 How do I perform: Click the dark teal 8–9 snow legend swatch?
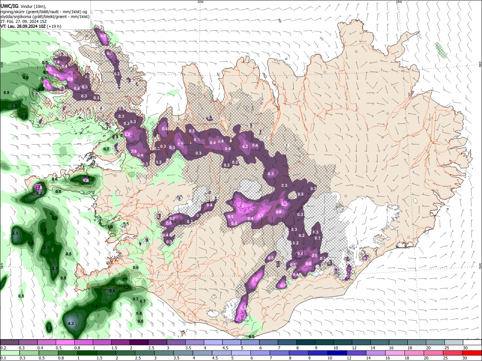coord(305,342)
